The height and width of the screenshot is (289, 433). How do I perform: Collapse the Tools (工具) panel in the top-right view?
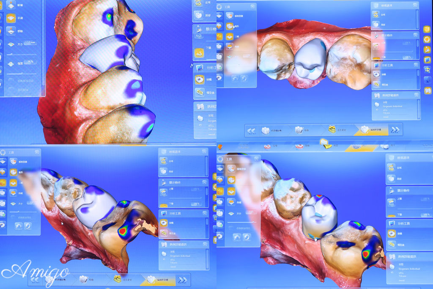252,6
